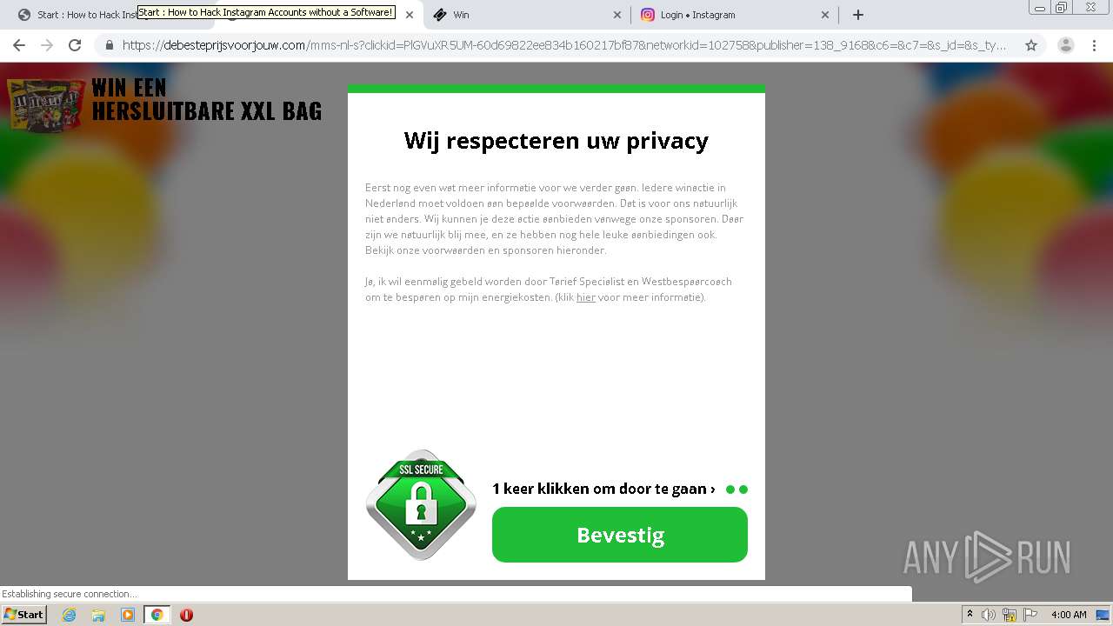This screenshot has width=1113, height=626.
Task: Open the media player taskbar icon
Action: pos(128,615)
